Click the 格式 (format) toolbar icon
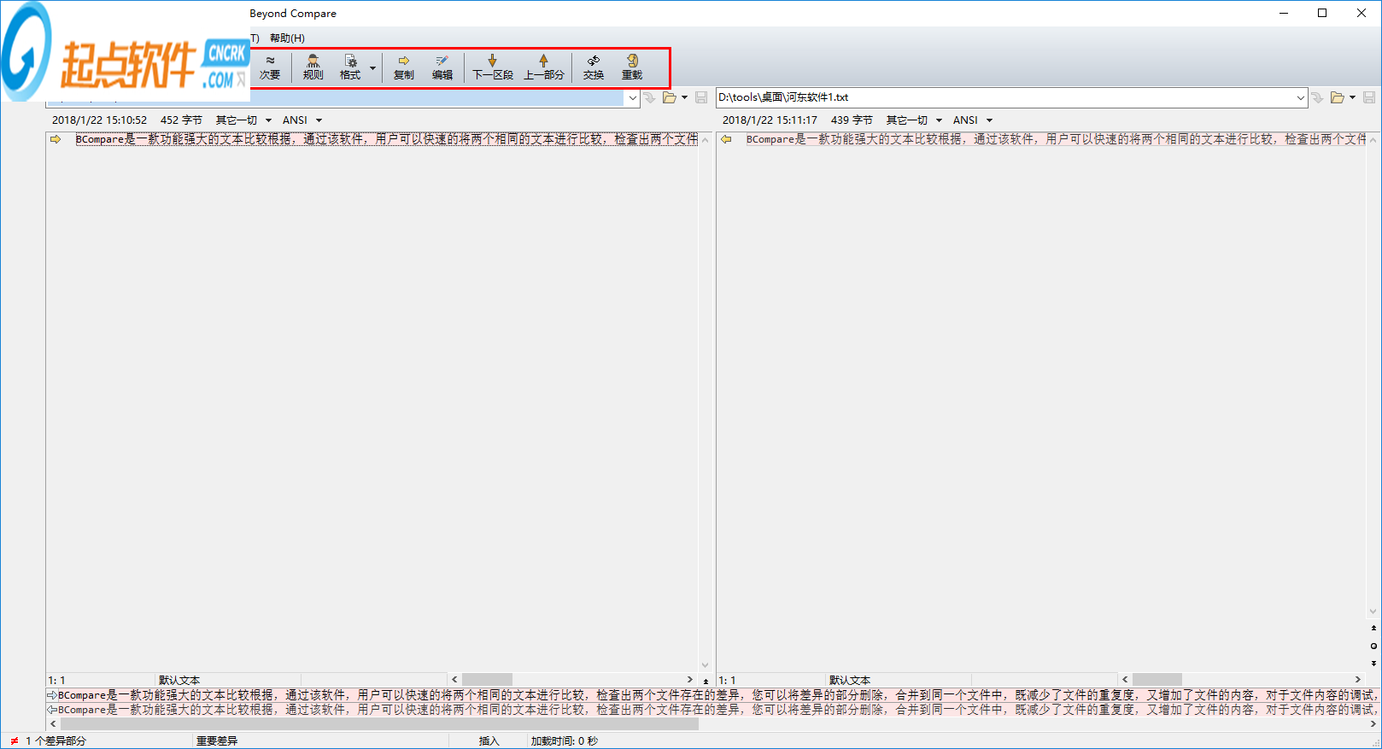Image resolution: width=1382 pixels, height=749 pixels. point(350,67)
